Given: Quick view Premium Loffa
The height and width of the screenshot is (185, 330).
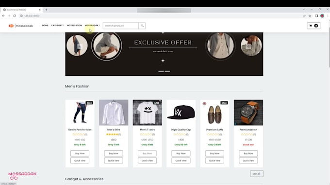Looking at the screenshot, I should (214, 160).
